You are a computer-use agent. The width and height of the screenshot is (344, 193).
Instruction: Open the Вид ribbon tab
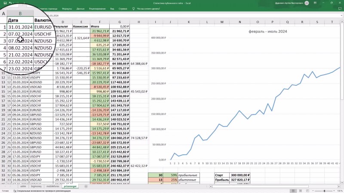(x=112, y=9)
